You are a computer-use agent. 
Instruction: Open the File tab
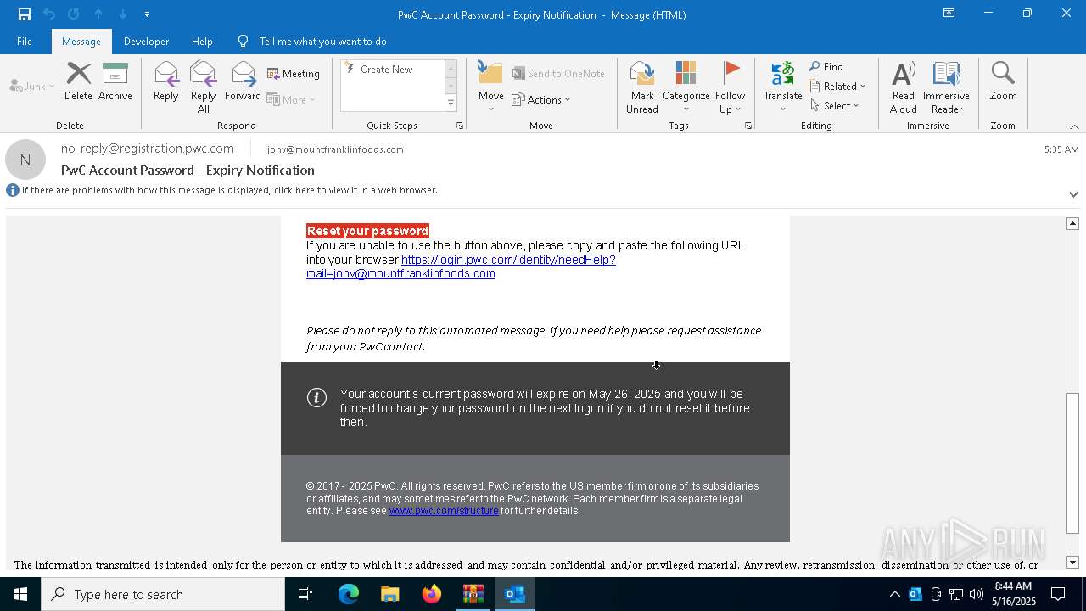(x=25, y=41)
